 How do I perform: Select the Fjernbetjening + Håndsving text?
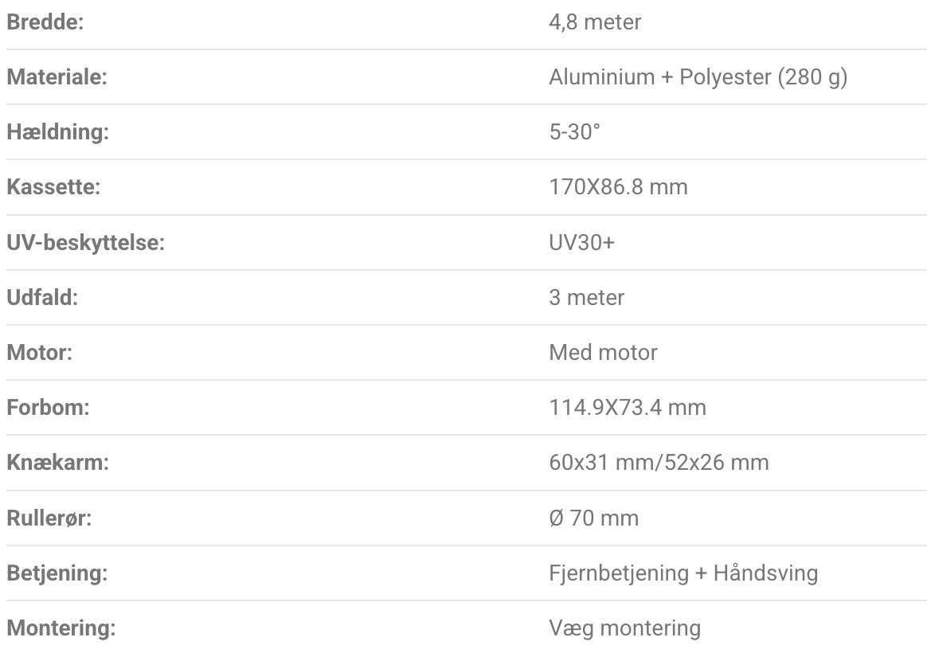point(683,573)
